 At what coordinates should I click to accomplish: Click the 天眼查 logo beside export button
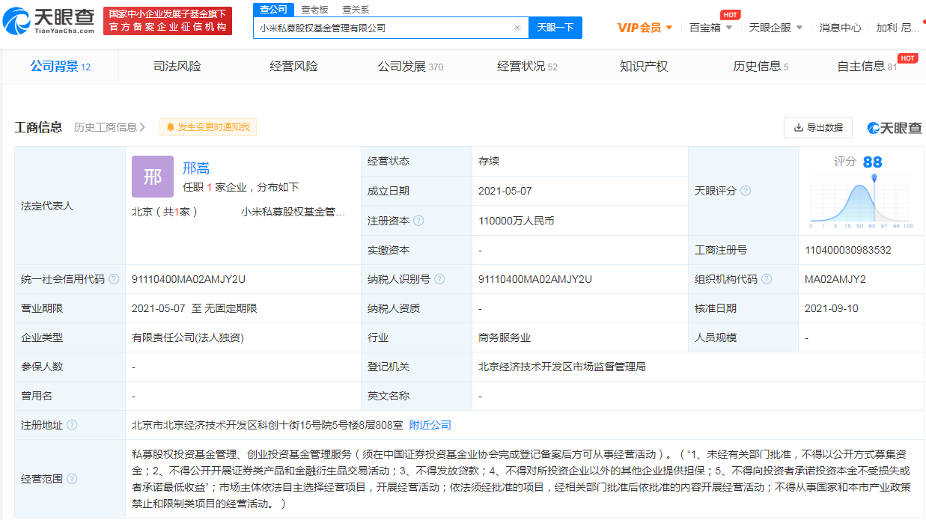(895, 128)
